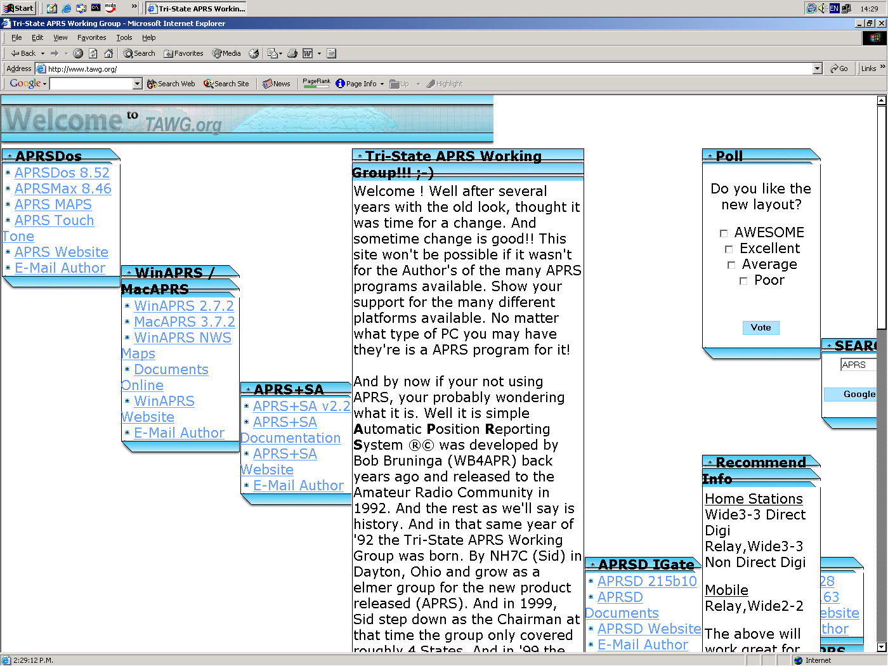Open the Tools menu
Screen dimensions: 888x666
(x=124, y=37)
